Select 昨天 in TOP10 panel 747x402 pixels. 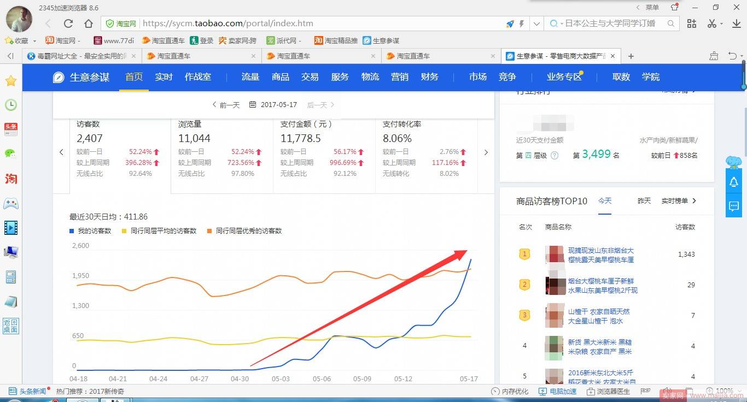pyautogui.click(x=644, y=201)
